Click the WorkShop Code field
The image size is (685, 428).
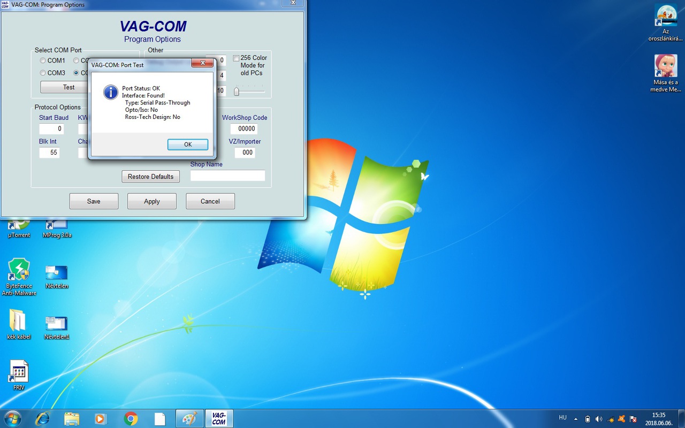pyautogui.click(x=244, y=129)
